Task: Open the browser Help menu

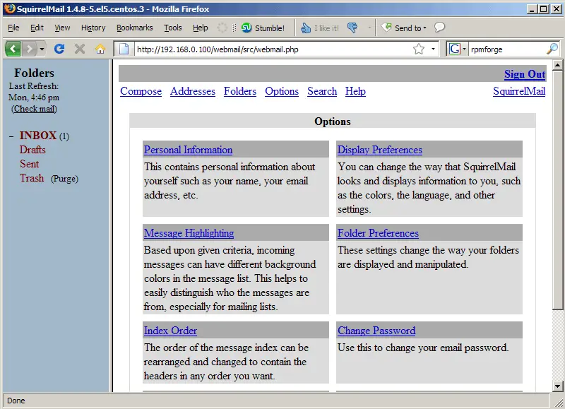Action: [x=200, y=28]
